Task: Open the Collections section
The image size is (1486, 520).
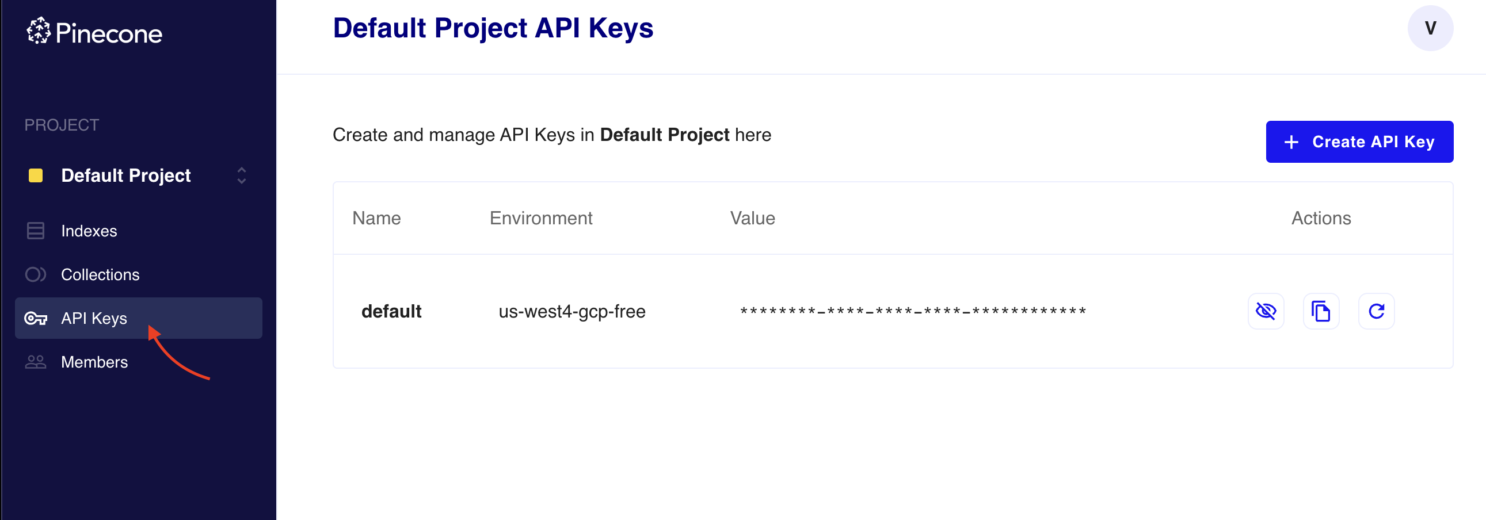Action: tap(100, 274)
